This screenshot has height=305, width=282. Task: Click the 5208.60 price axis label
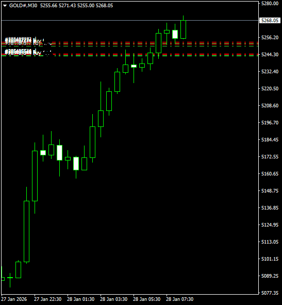pos(270,105)
